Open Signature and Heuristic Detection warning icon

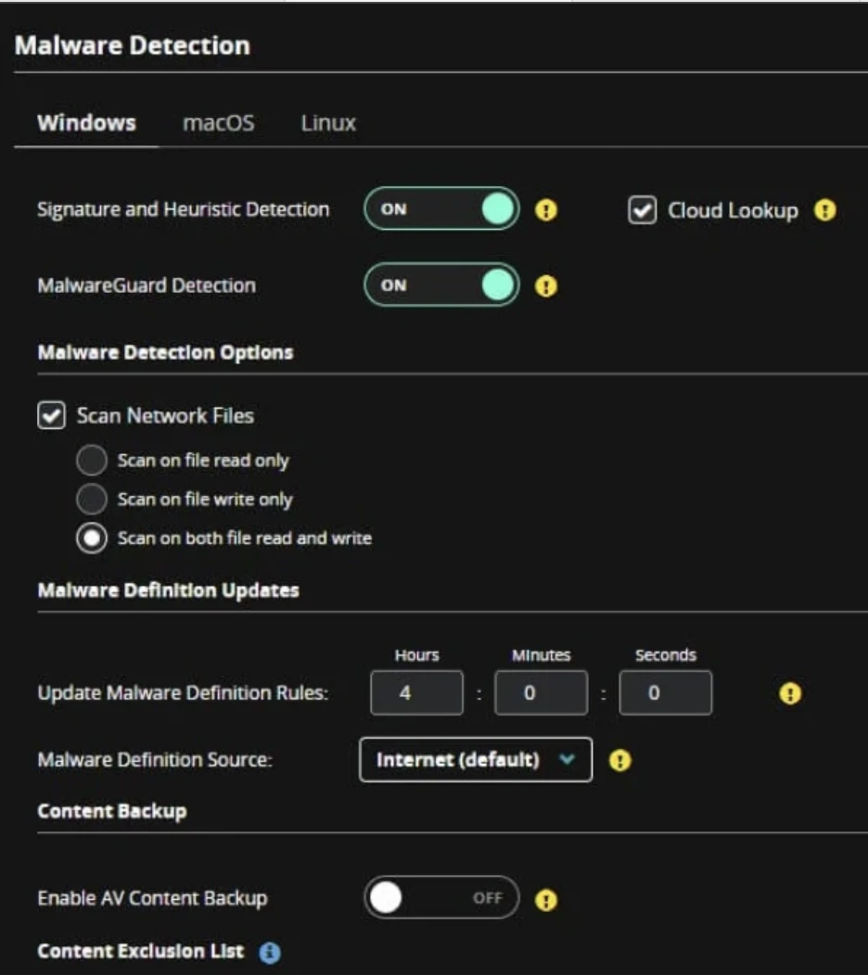(546, 210)
